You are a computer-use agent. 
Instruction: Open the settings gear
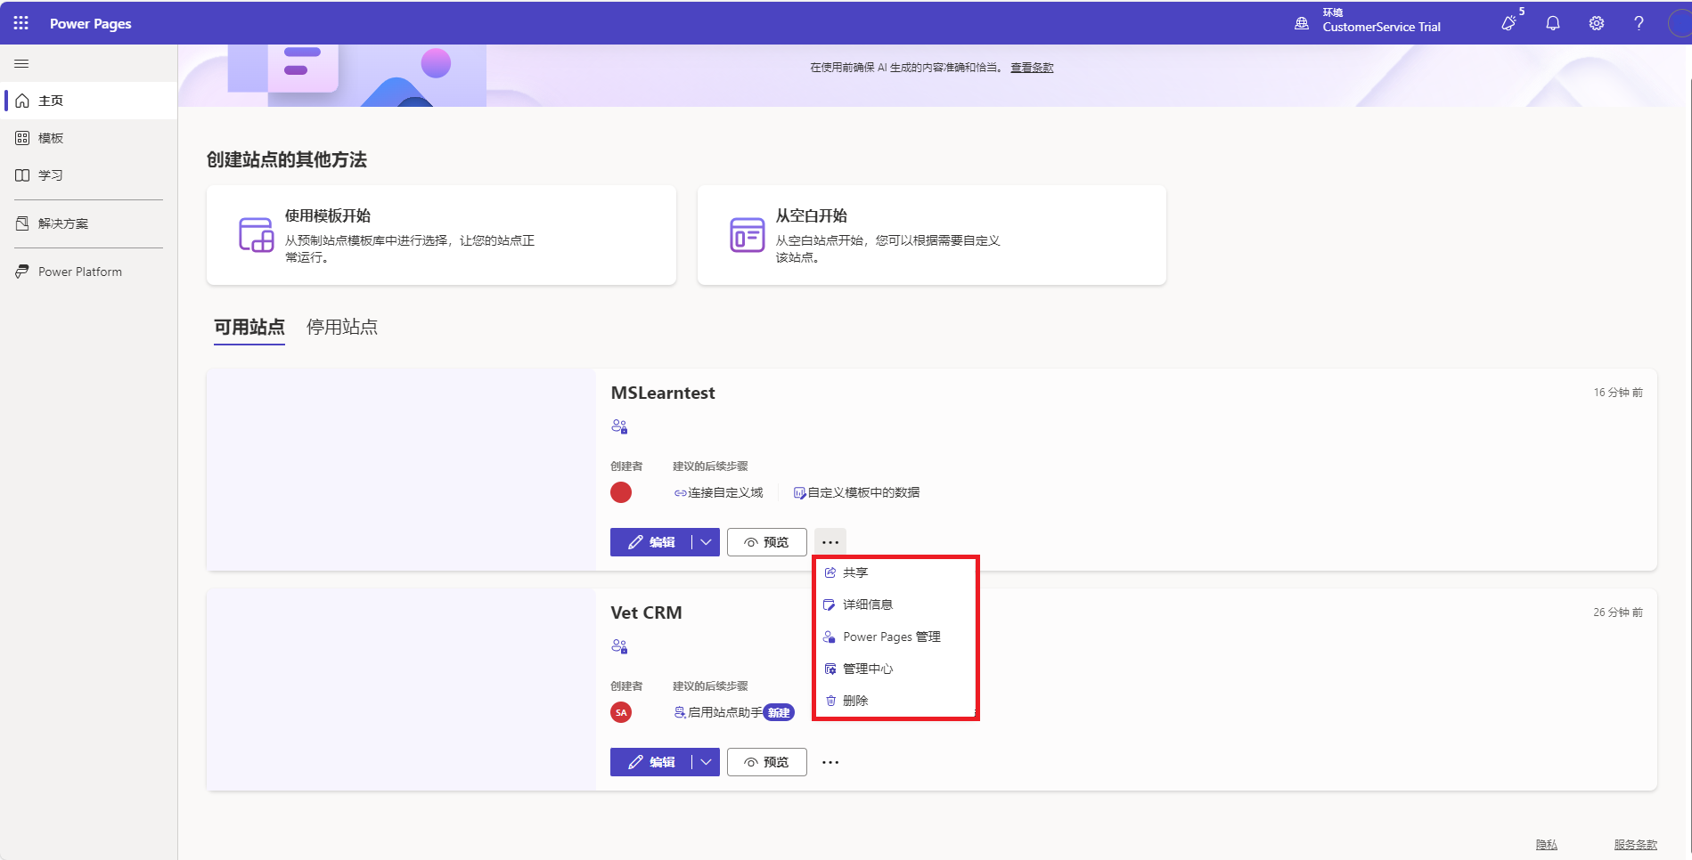pyautogui.click(x=1597, y=23)
